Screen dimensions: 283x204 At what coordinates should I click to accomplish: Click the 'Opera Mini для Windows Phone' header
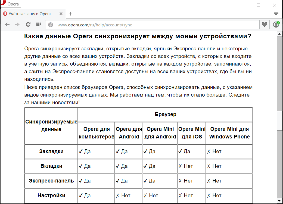(229, 133)
